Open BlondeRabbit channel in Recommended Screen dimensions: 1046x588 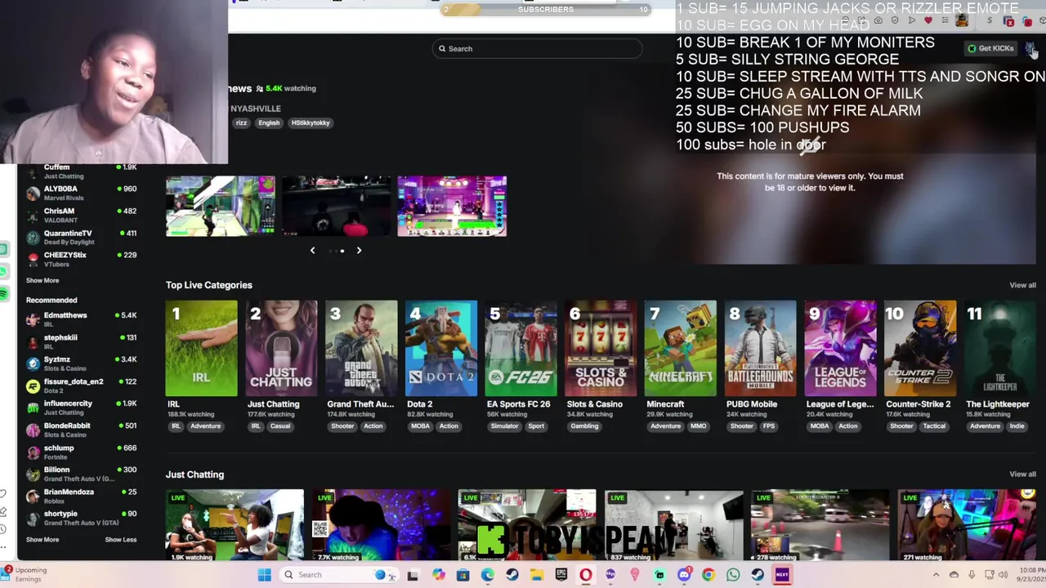(82, 429)
